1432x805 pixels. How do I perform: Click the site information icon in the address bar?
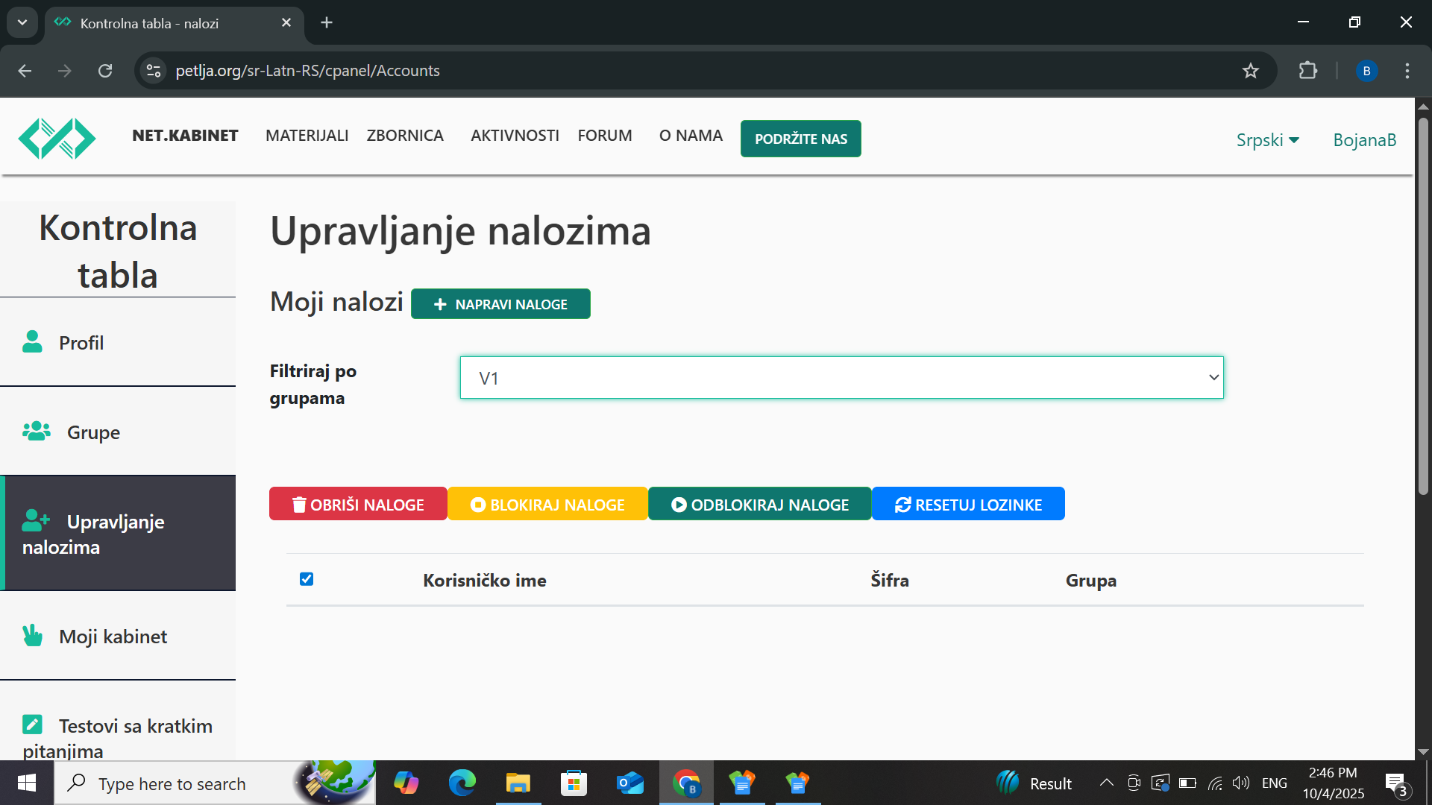(x=154, y=71)
